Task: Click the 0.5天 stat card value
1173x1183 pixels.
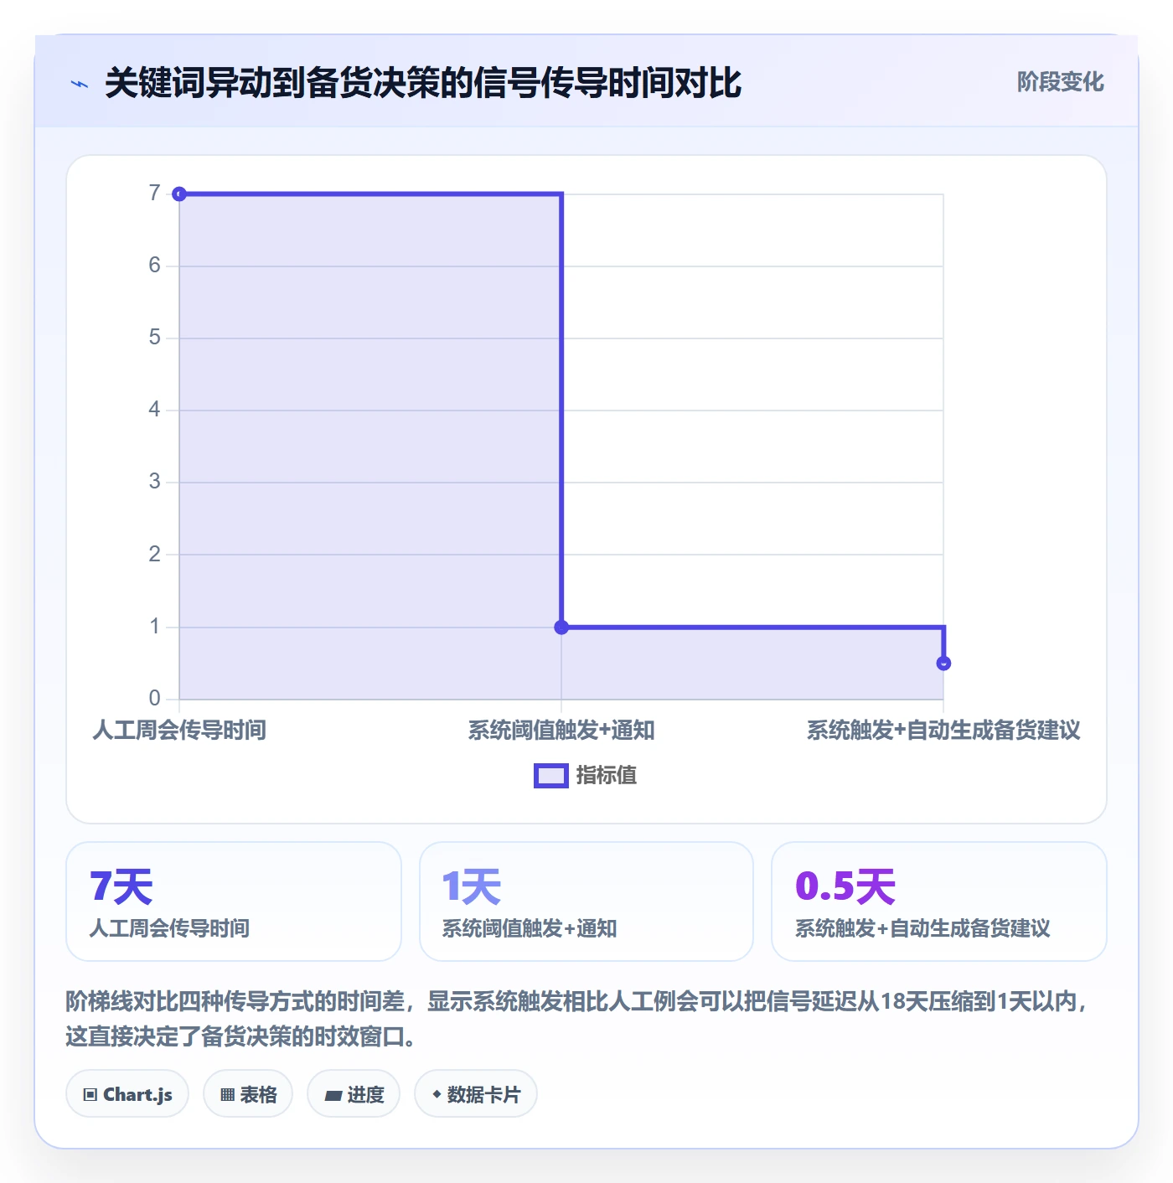Action: pos(845,886)
